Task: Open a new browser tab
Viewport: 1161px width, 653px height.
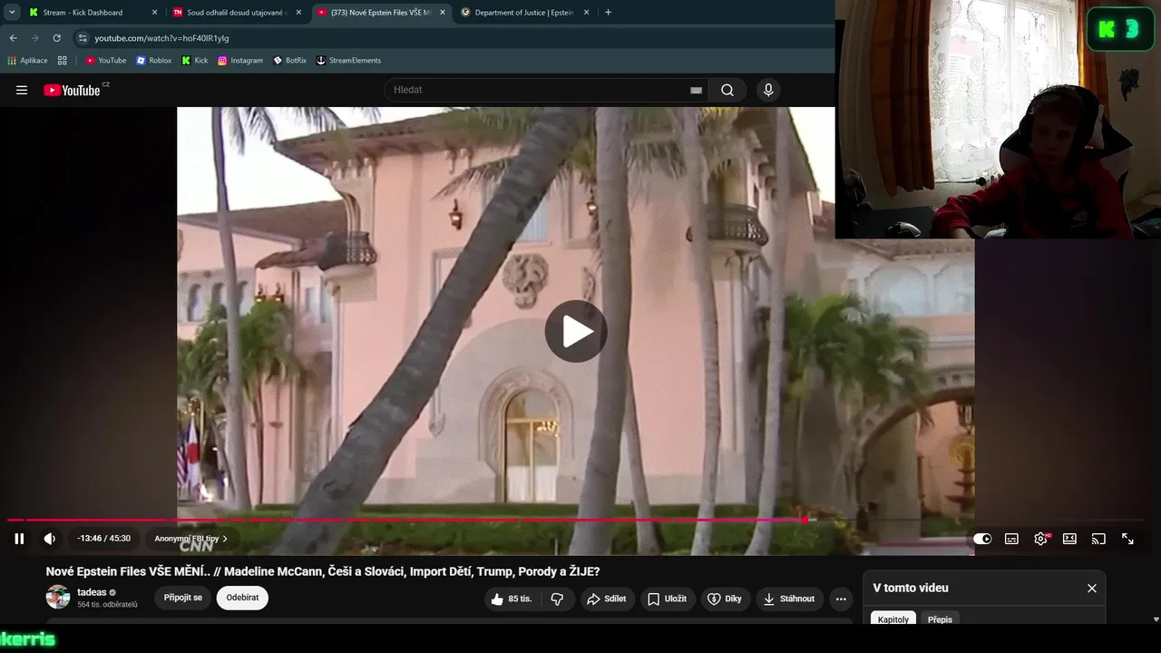Action: tap(608, 13)
